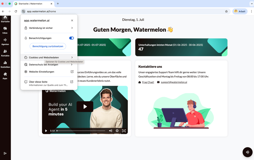Mute the video via volume icon
This screenshot has width=254, height=160.
[110, 131]
